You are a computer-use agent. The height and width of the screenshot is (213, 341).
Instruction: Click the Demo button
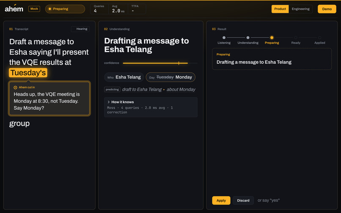click(327, 9)
